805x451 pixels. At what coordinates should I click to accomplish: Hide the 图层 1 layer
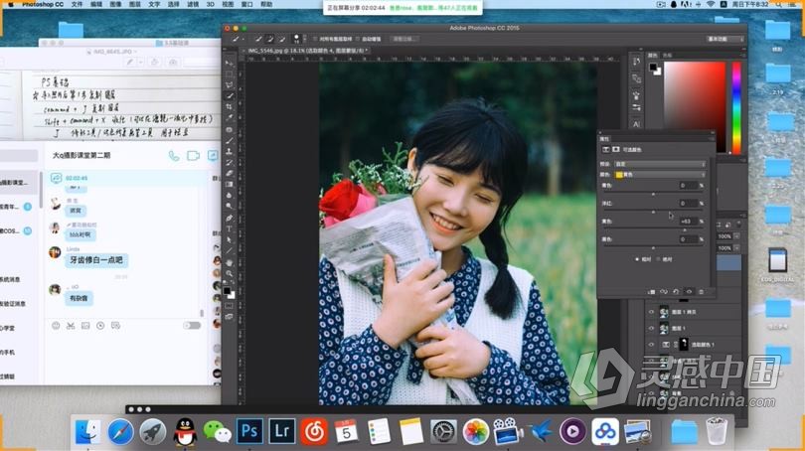click(x=652, y=329)
